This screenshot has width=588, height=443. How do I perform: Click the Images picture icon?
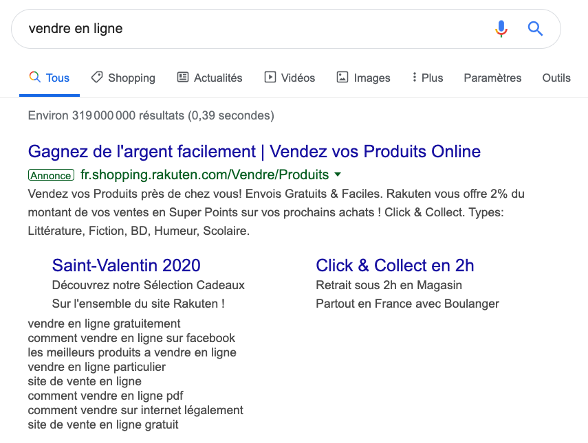tap(342, 77)
